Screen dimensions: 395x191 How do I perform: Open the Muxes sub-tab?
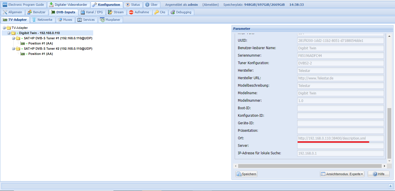point(65,20)
